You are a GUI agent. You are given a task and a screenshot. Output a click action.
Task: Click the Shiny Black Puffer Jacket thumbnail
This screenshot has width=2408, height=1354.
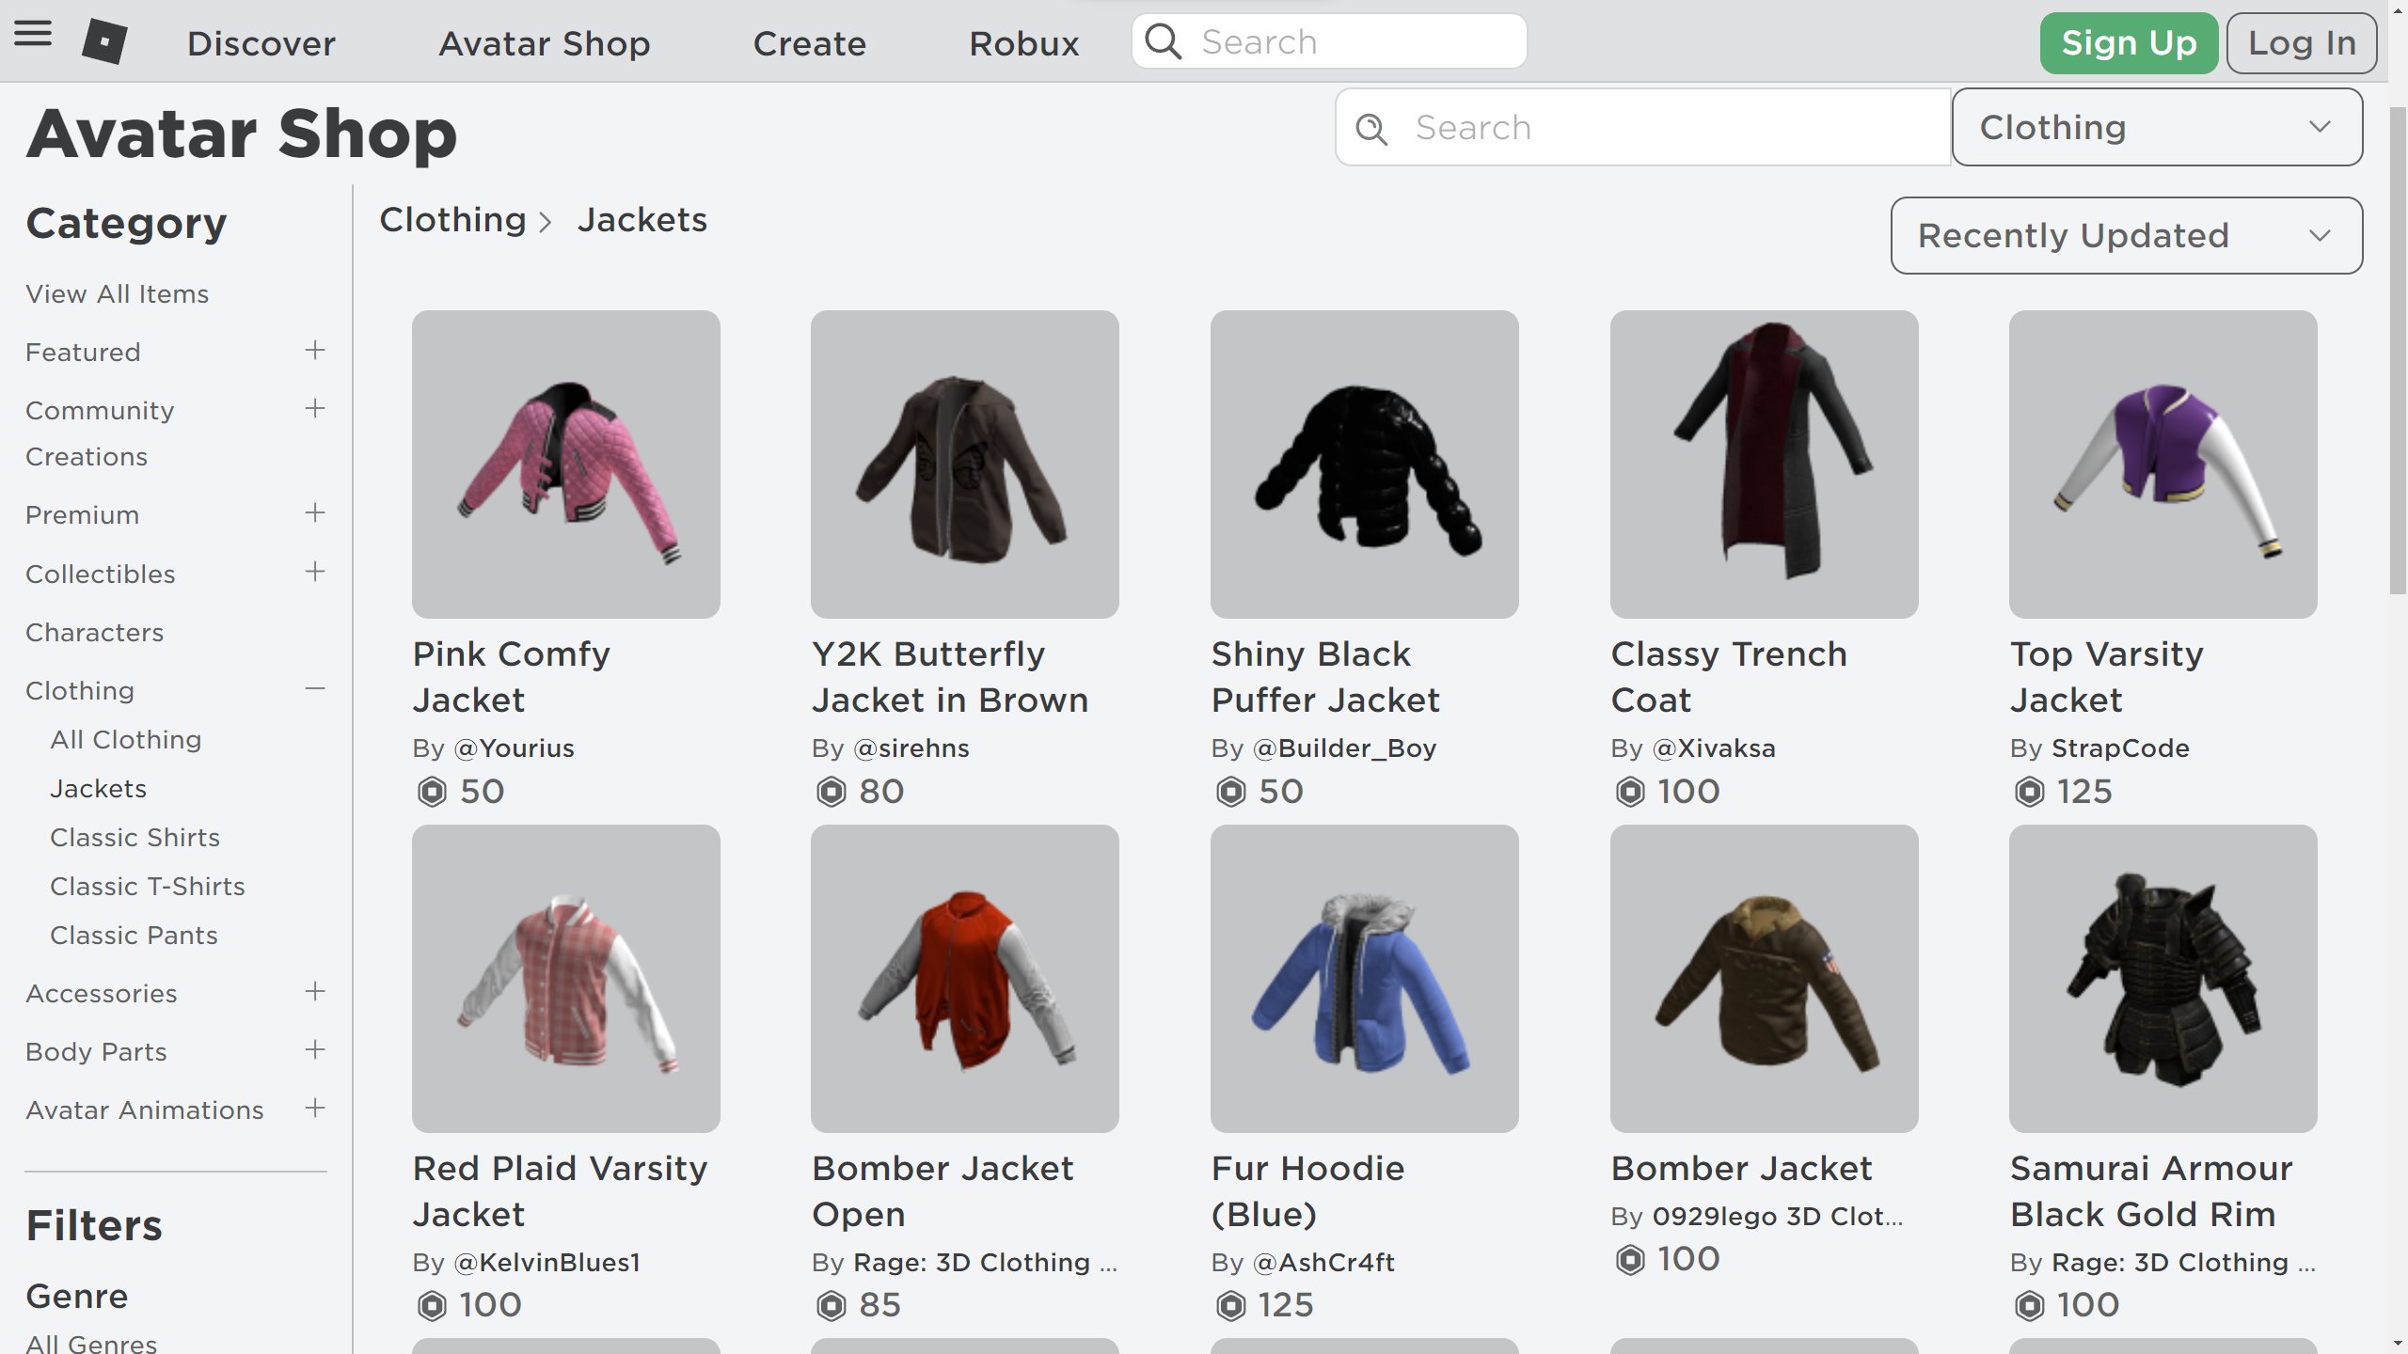[1365, 464]
